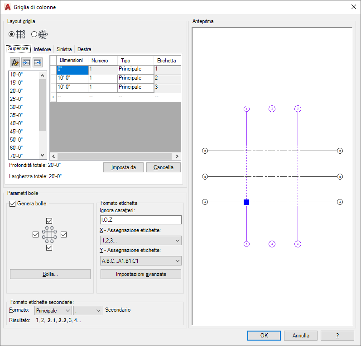Click the vertical scrollbar thumb of size list
This screenshot has height=346, width=361.
pos(43,105)
